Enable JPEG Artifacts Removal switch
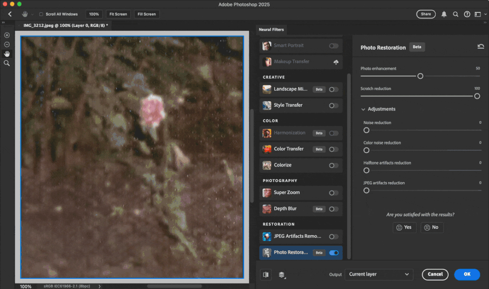This screenshot has height=289, width=489. click(x=333, y=237)
